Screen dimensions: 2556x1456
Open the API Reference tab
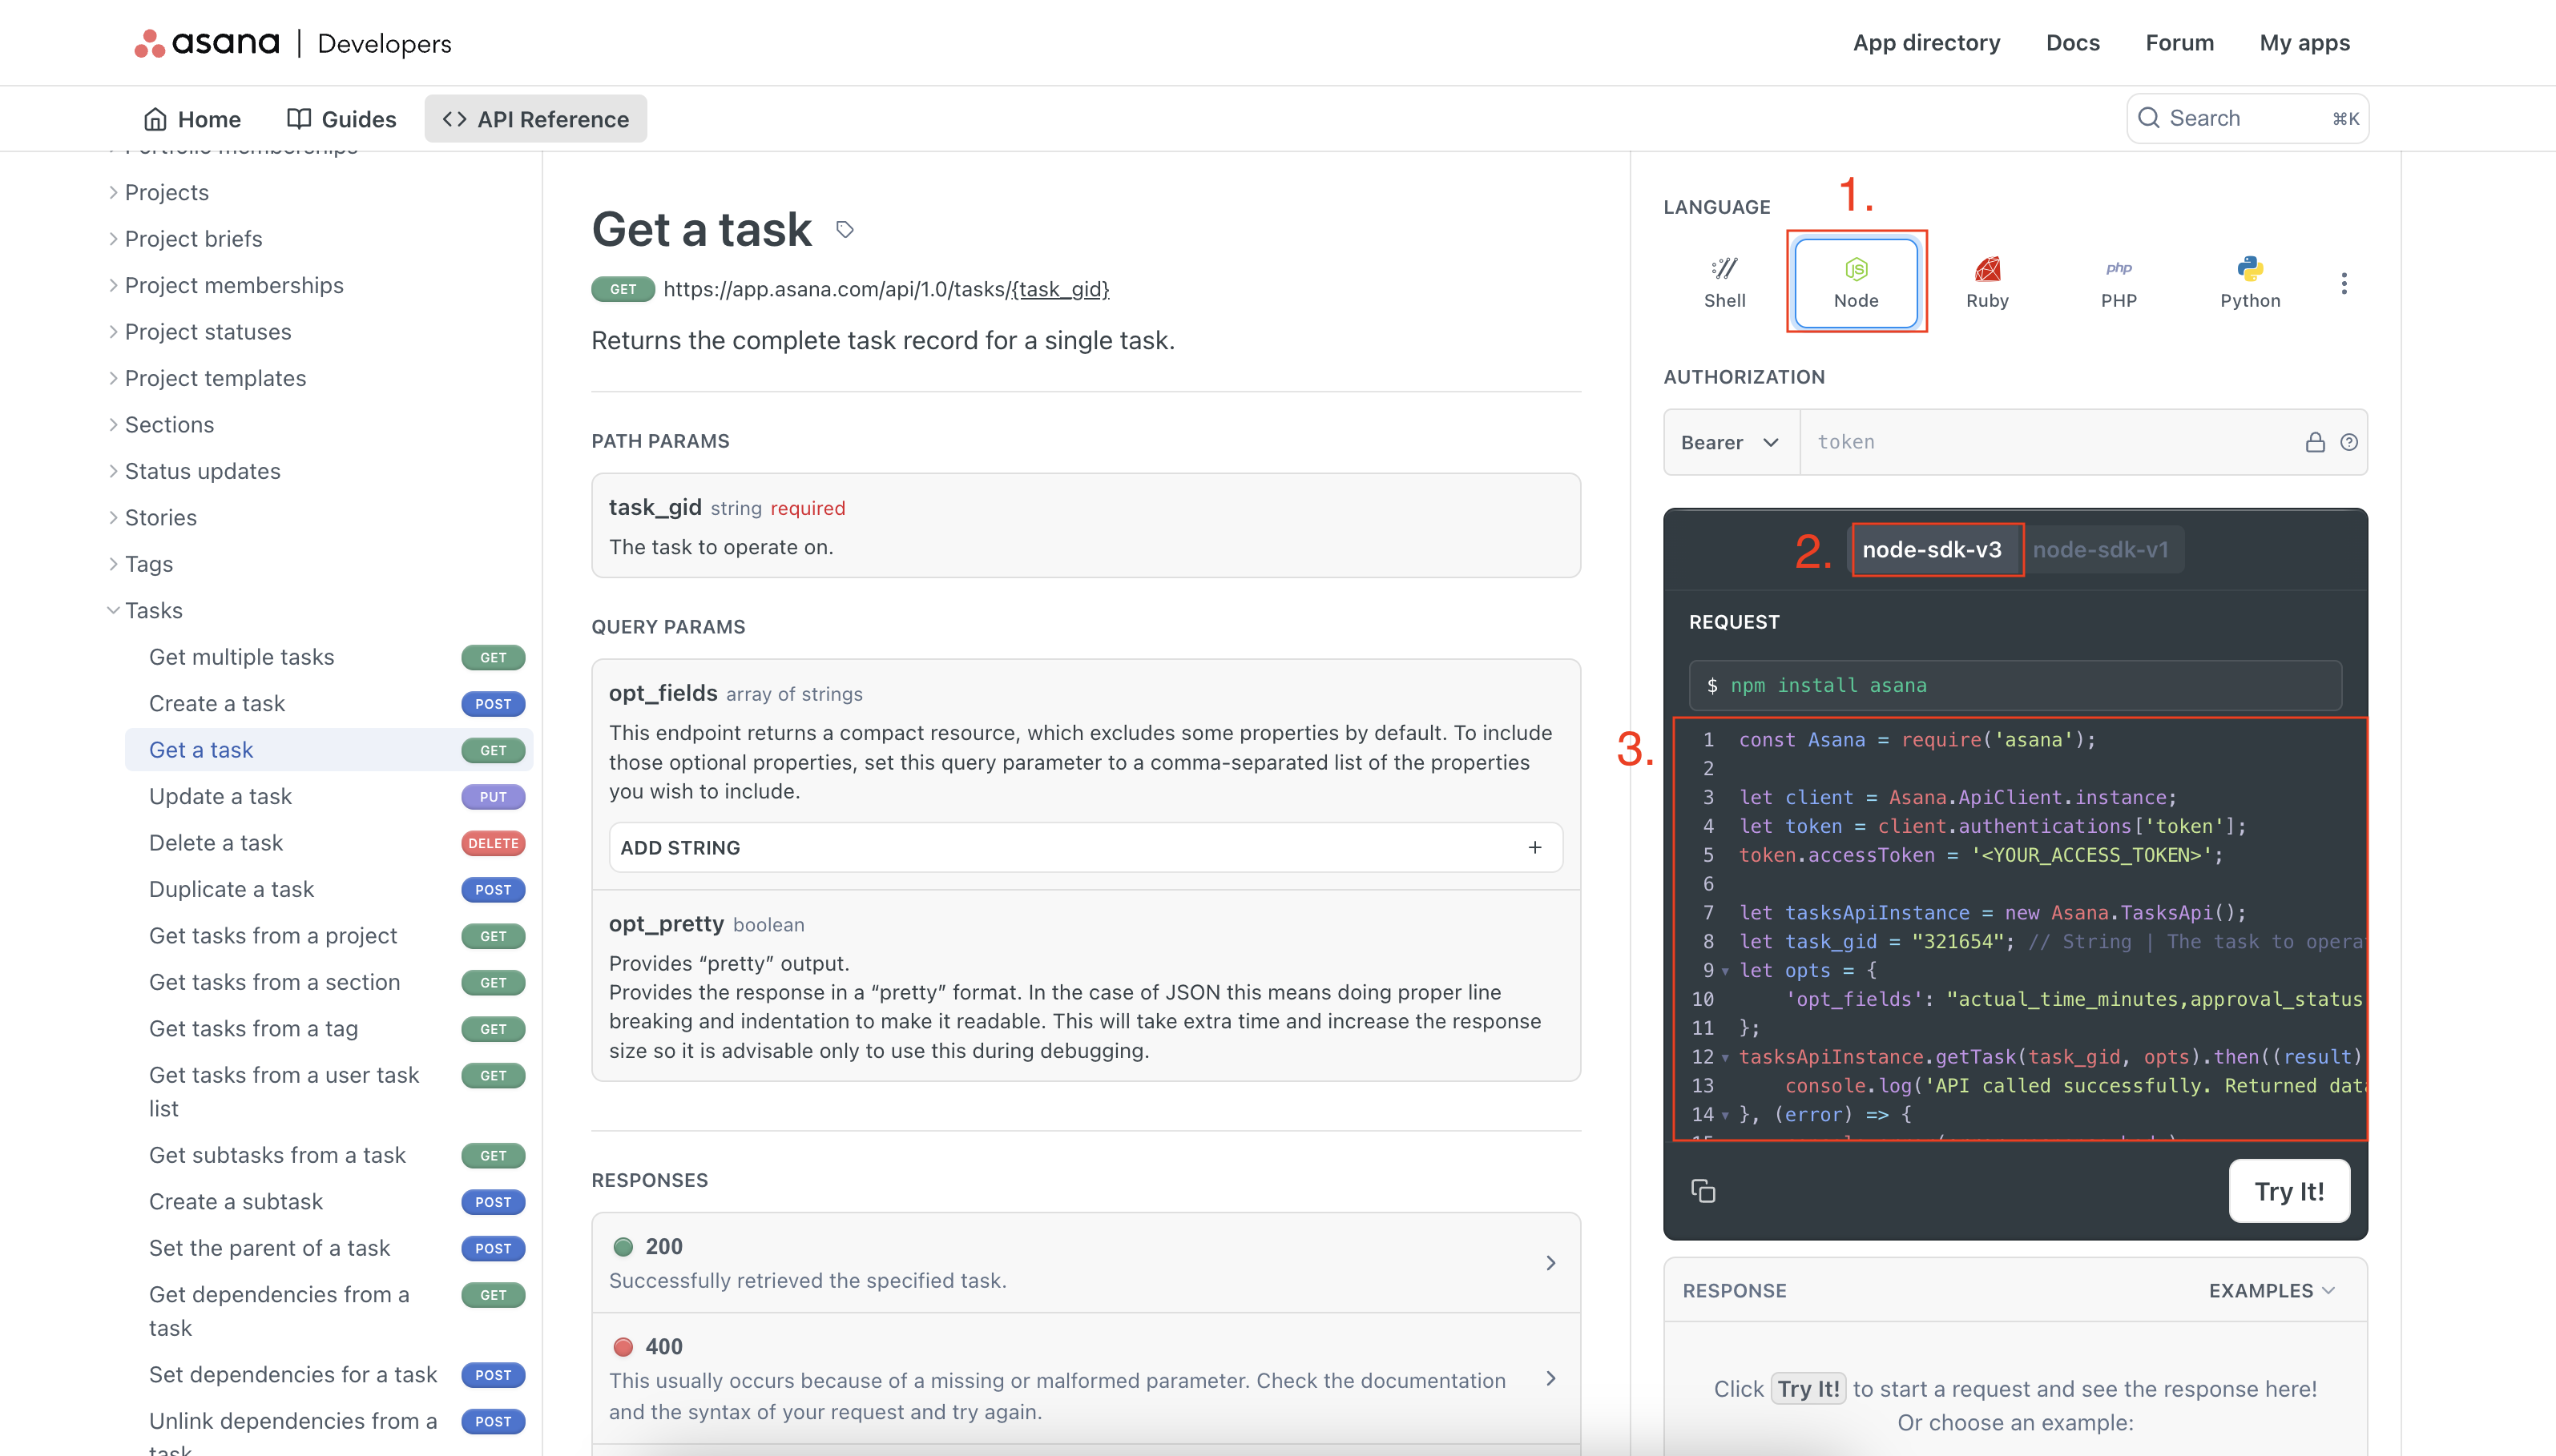tap(535, 119)
